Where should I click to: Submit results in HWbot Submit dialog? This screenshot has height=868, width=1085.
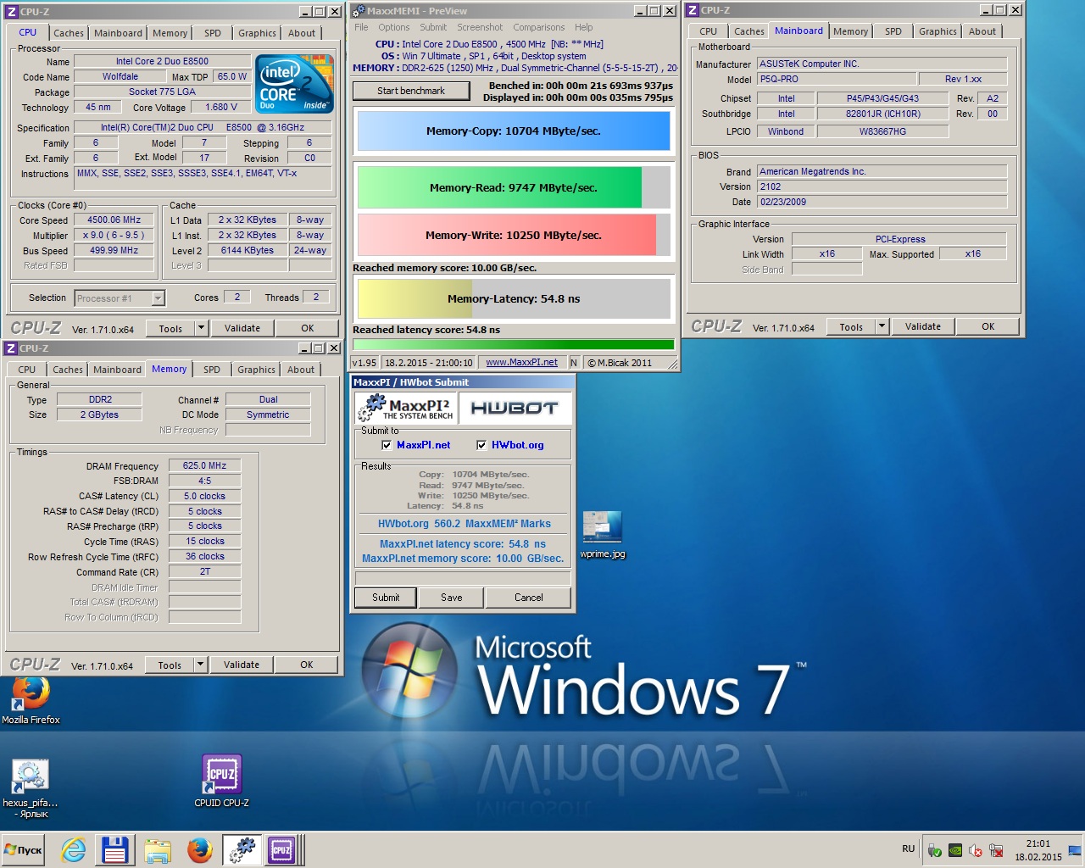pyautogui.click(x=386, y=598)
